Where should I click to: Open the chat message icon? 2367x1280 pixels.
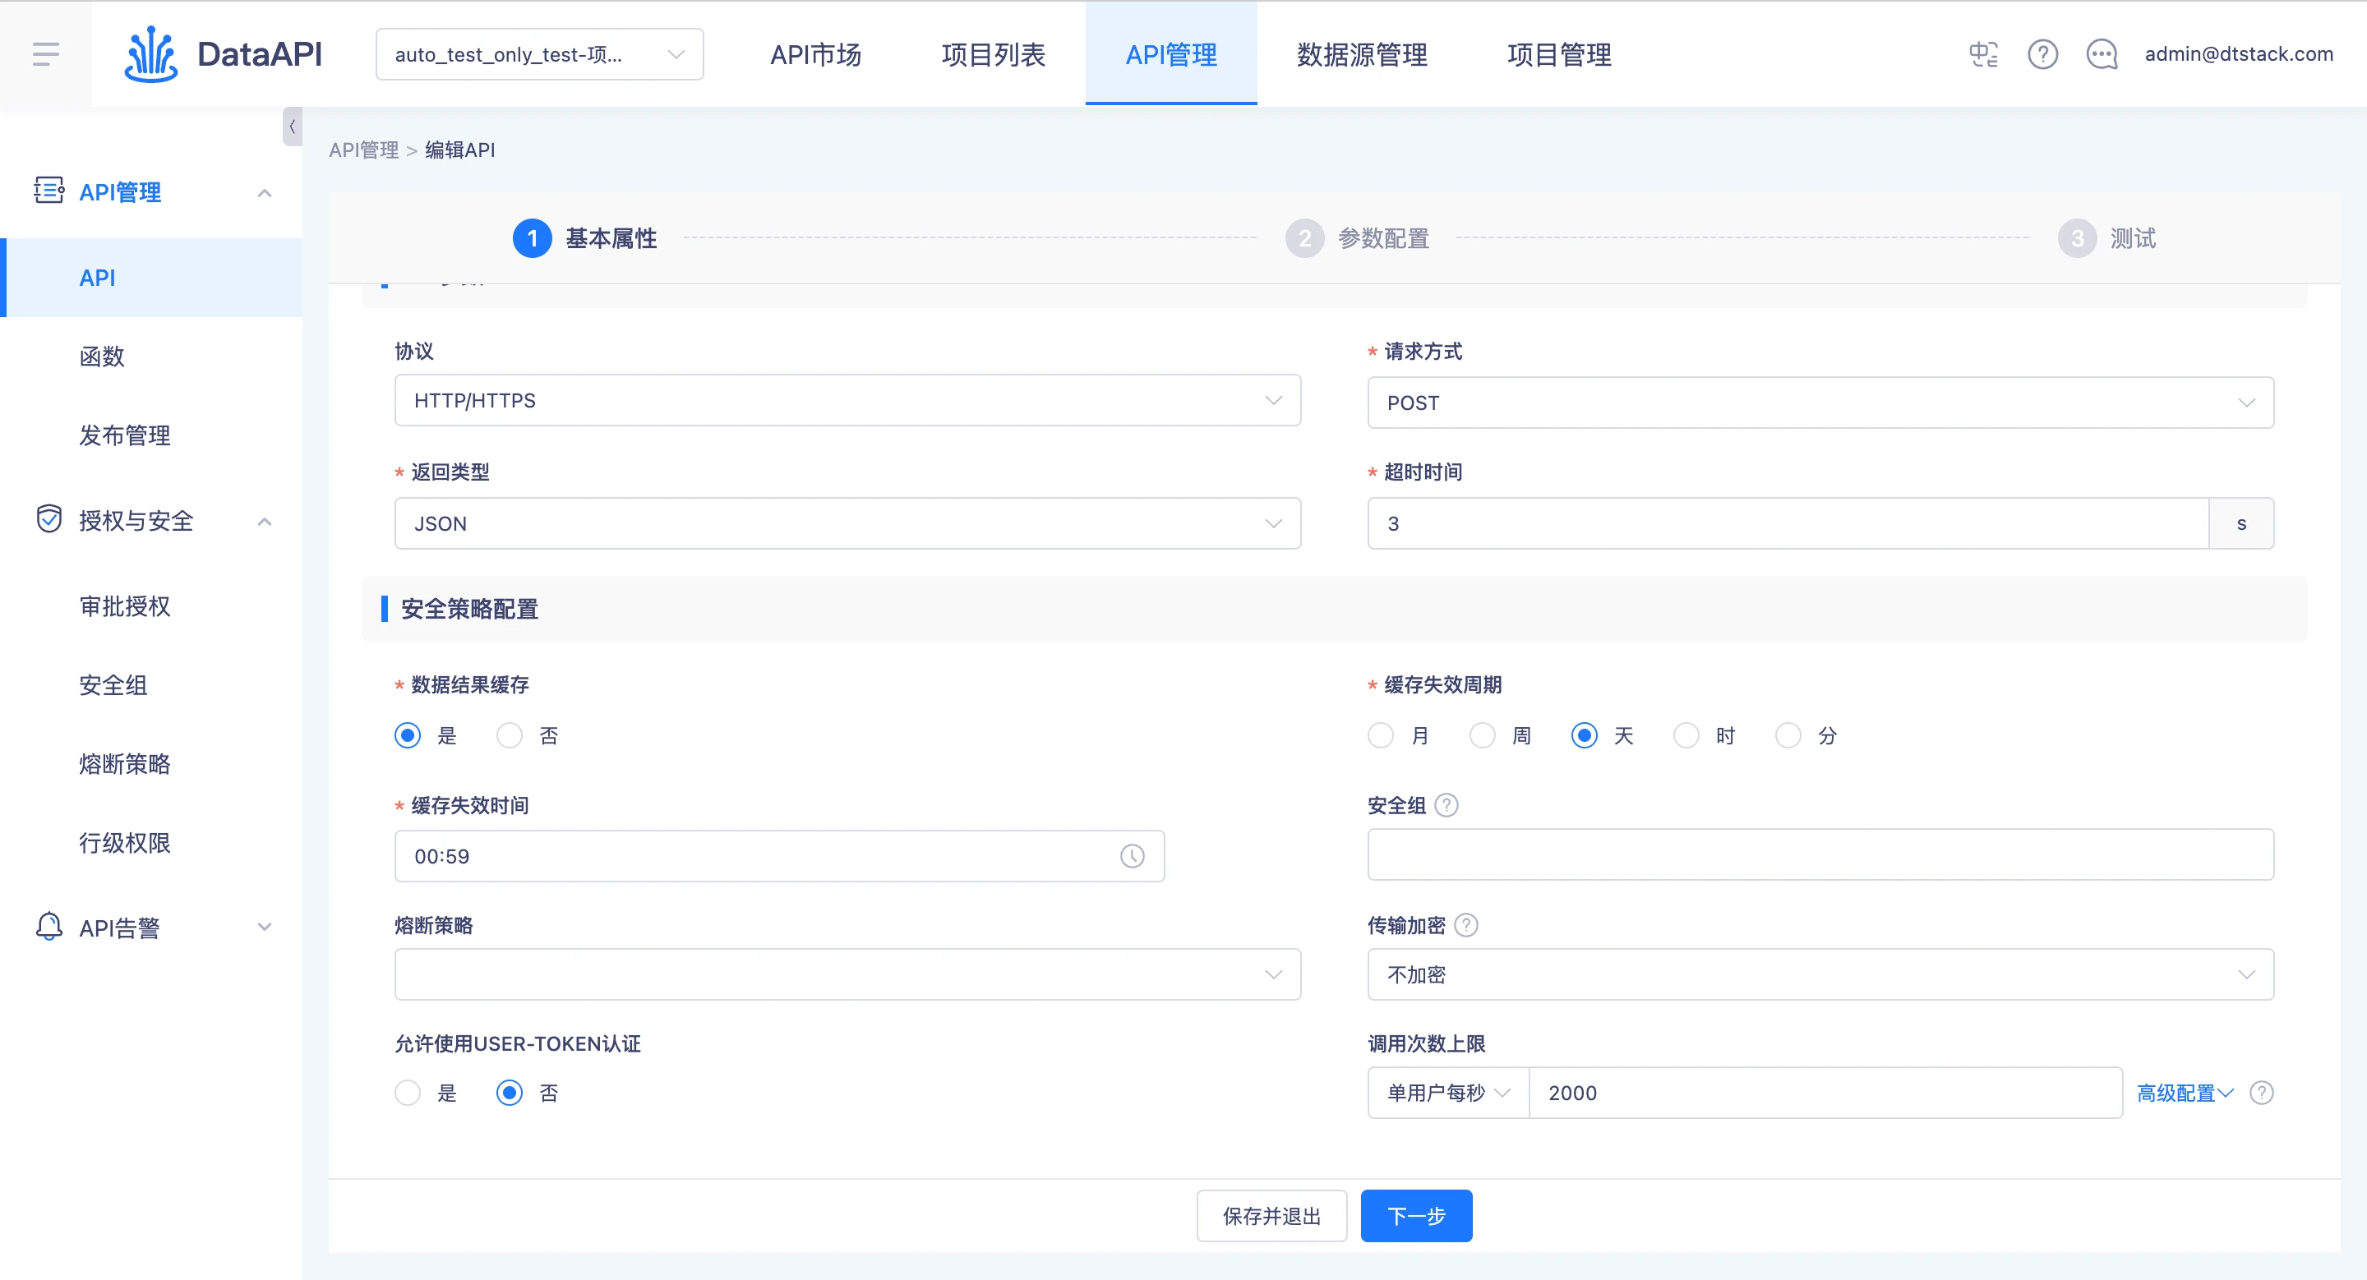click(x=2102, y=54)
